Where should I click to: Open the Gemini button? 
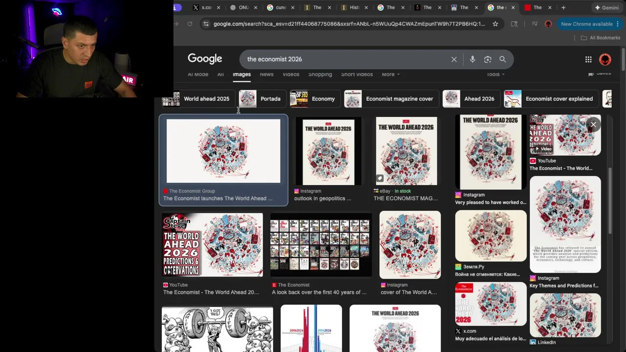point(606,7)
